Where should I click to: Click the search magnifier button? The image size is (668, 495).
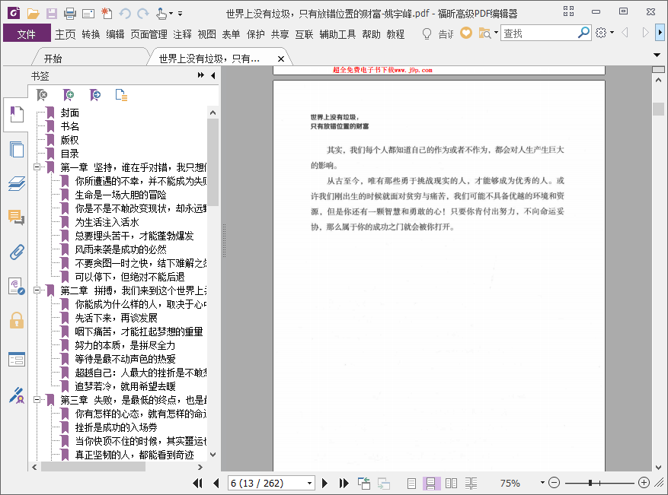[x=583, y=33]
